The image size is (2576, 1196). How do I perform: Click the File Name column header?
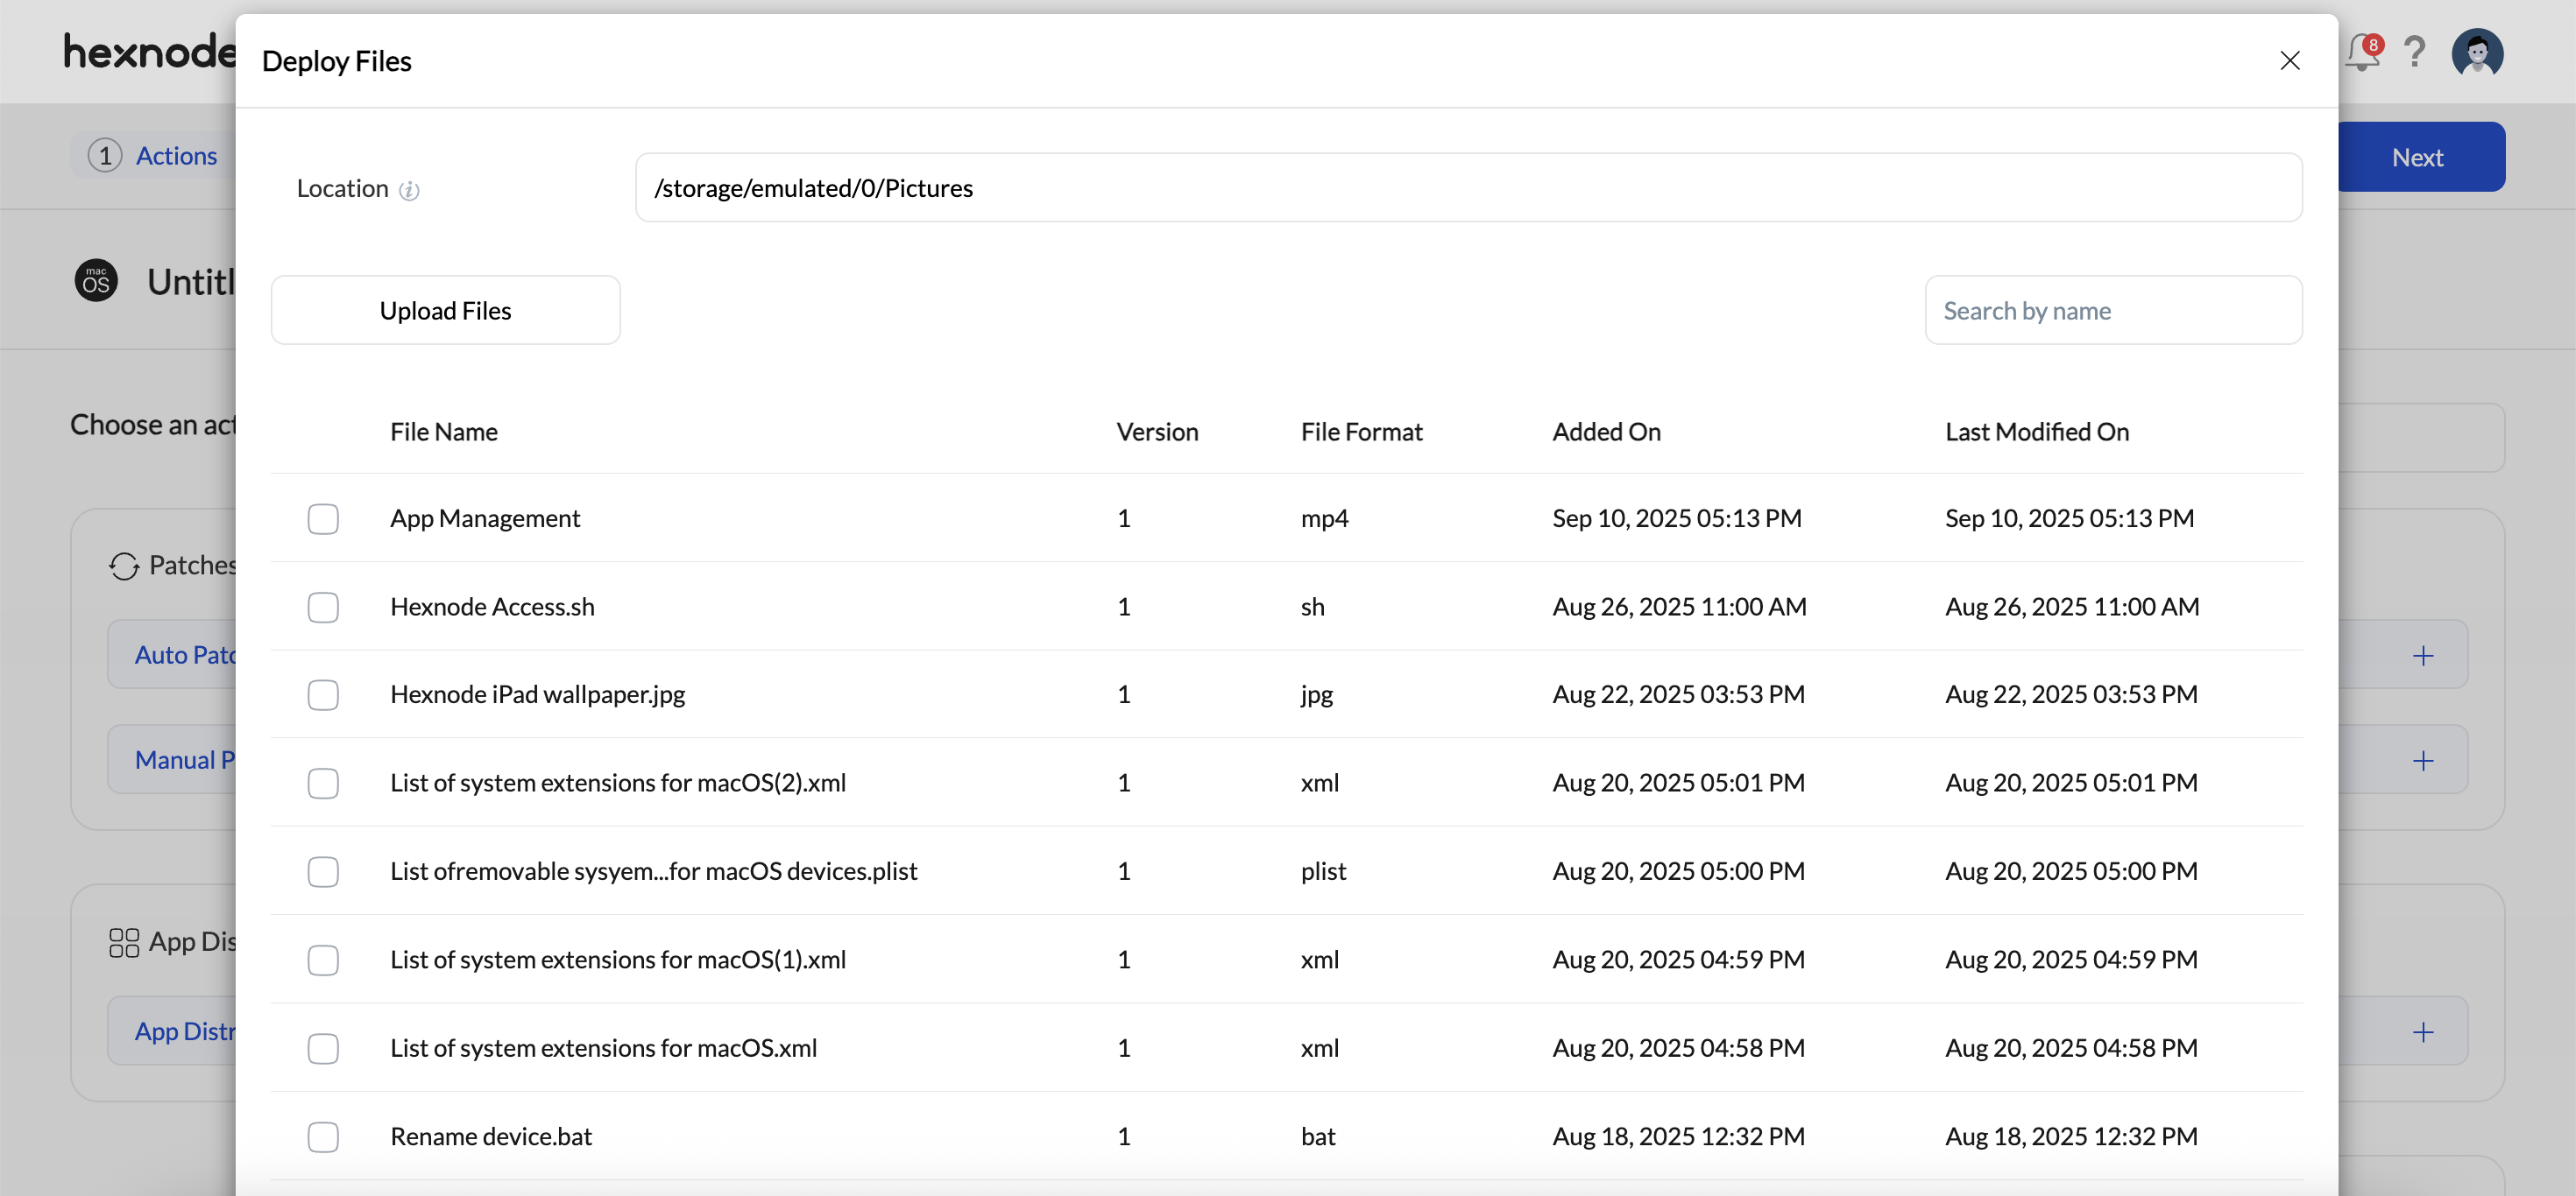tap(443, 432)
